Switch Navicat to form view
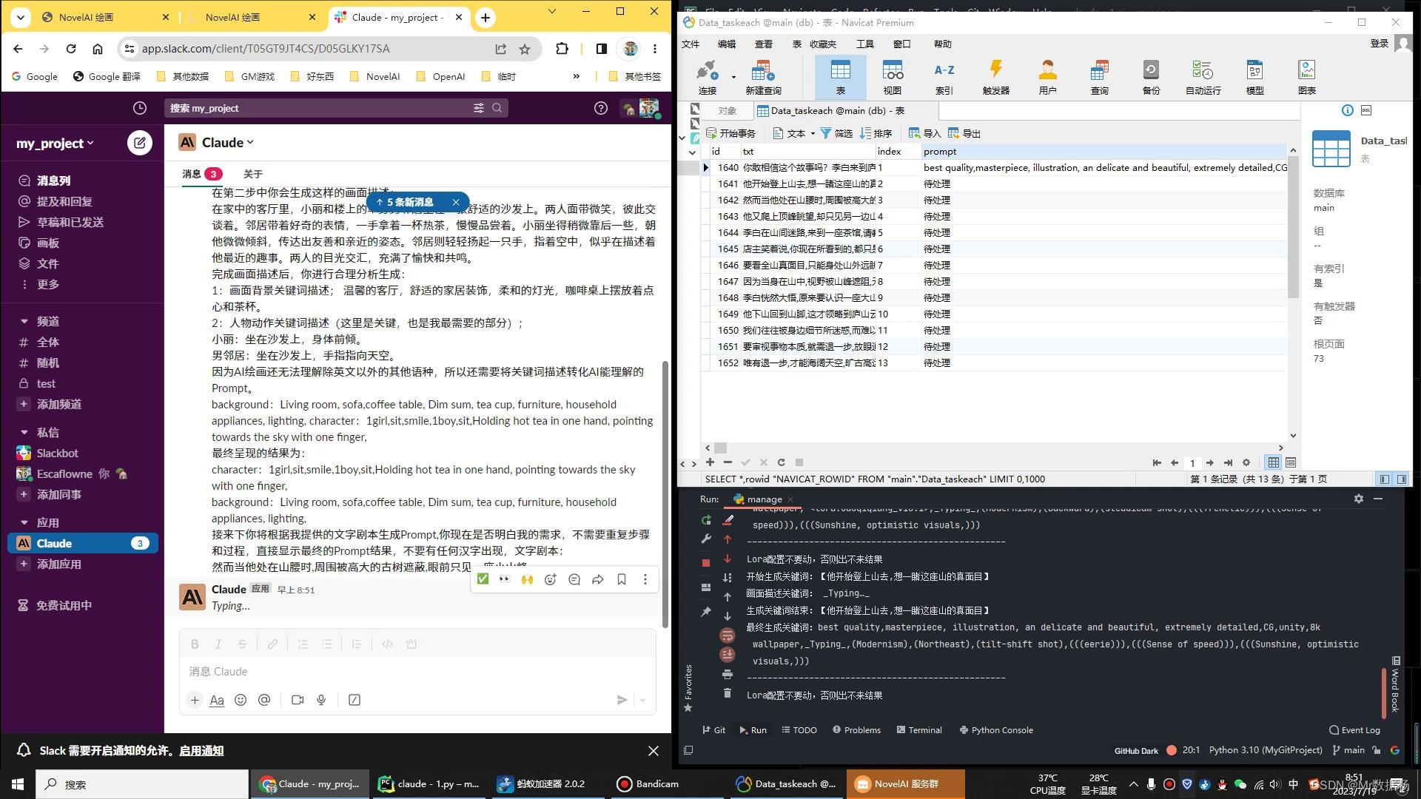The width and height of the screenshot is (1421, 799). [x=1291, y=462]
